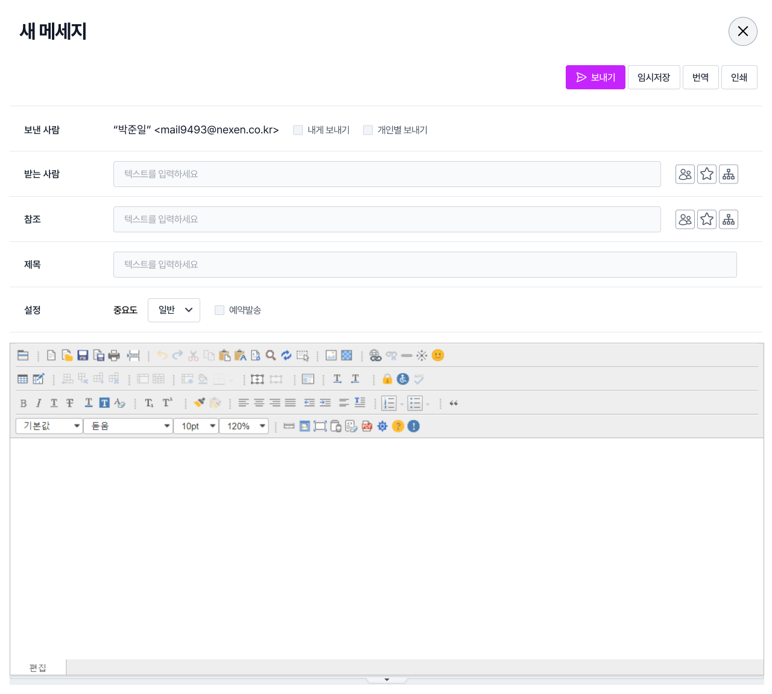Viewport: 772px width, 694px height.
Task: Switch to the 편집 tab at editor bottom
Action: coord(37,667)
